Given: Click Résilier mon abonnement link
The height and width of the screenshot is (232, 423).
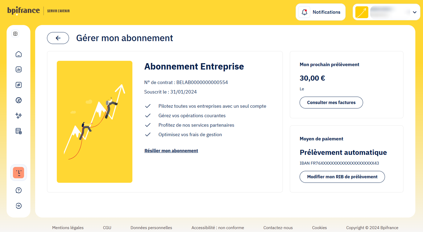Looking at the screenshot, I should (171, 151).
